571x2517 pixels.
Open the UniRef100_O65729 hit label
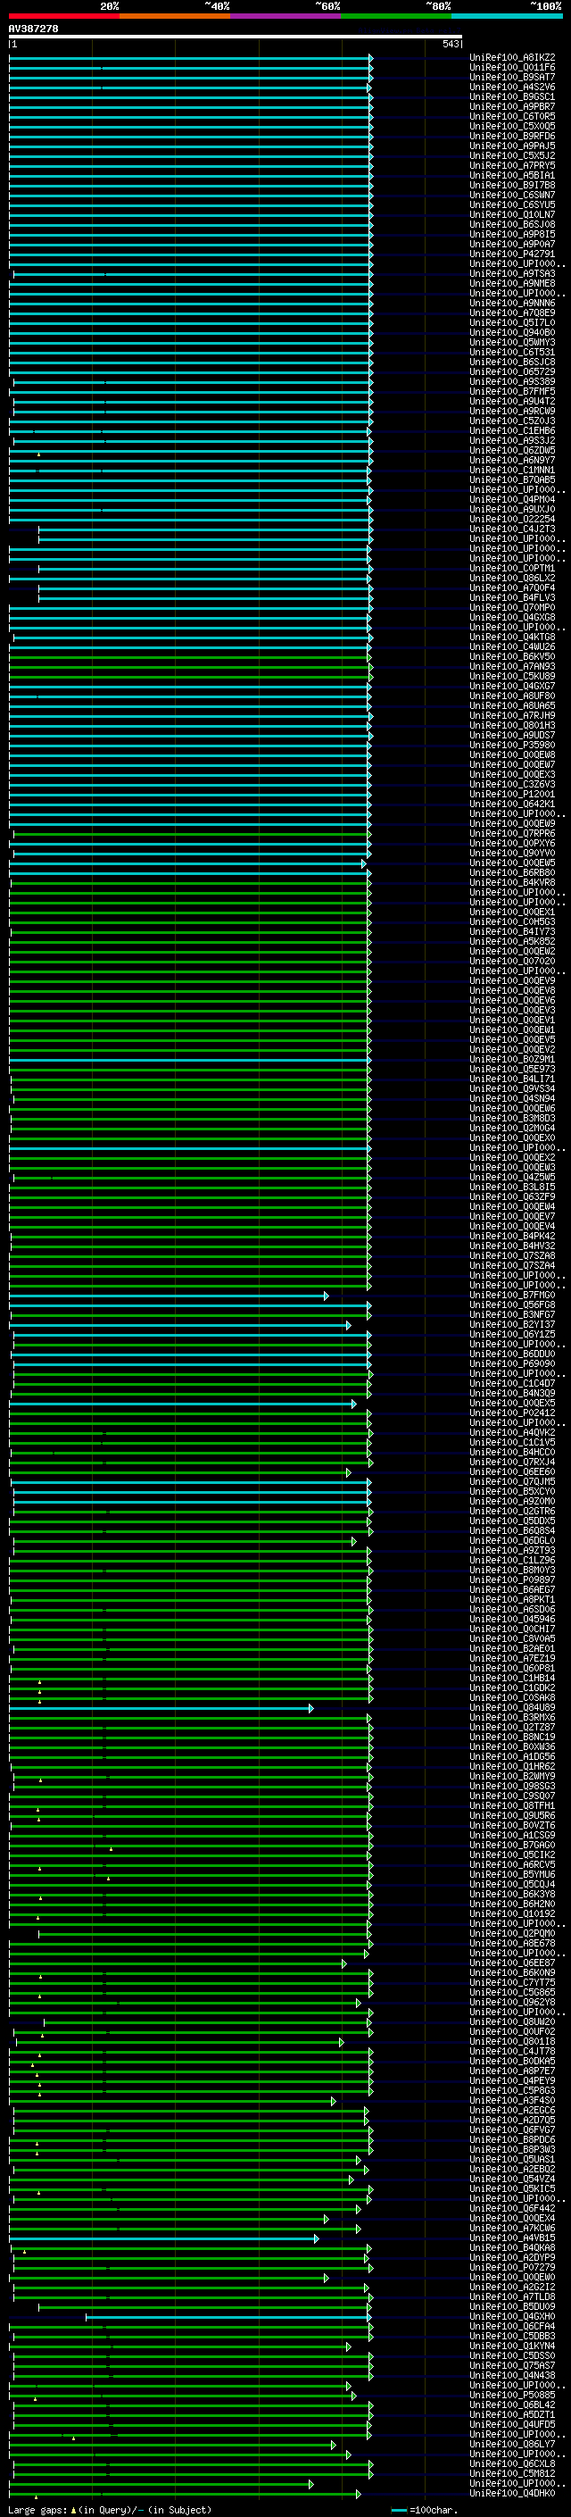pyautogui.click(x=512, y=372)
